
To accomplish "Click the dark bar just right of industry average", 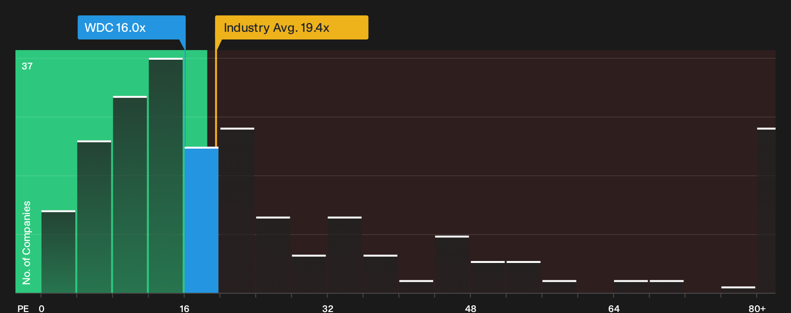I will (x=237, y=210).
